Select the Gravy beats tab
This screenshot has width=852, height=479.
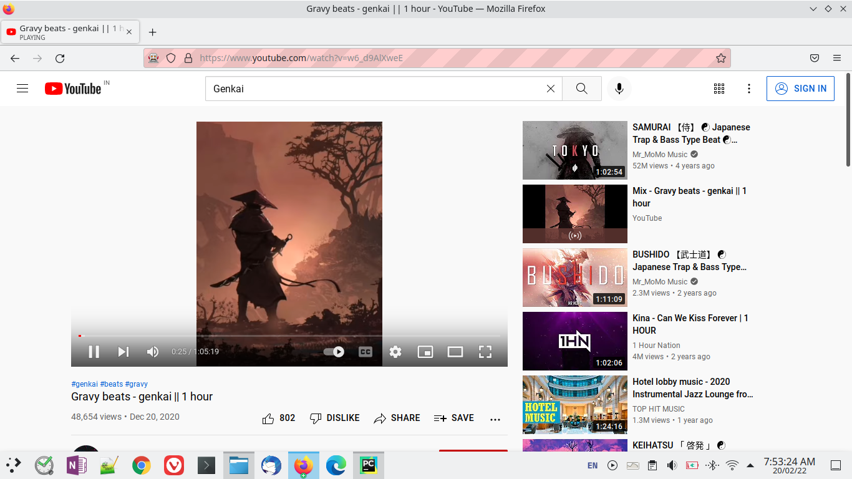(70, 32)
